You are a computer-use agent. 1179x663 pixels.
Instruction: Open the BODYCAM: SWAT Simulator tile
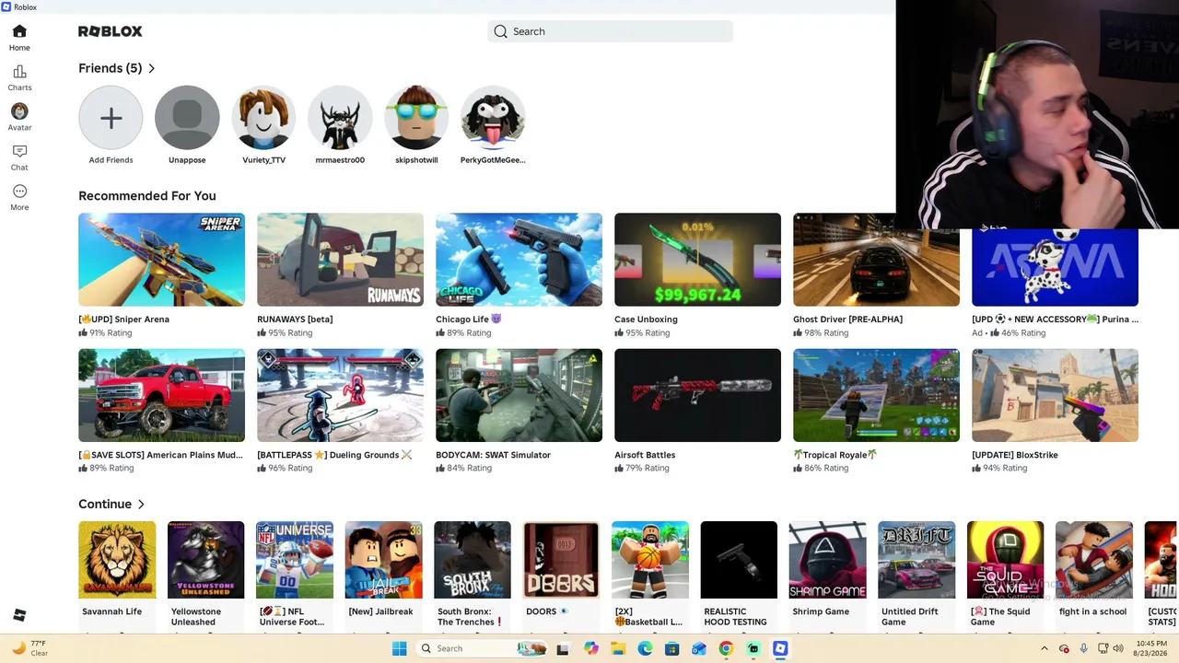tap(519, 395)
